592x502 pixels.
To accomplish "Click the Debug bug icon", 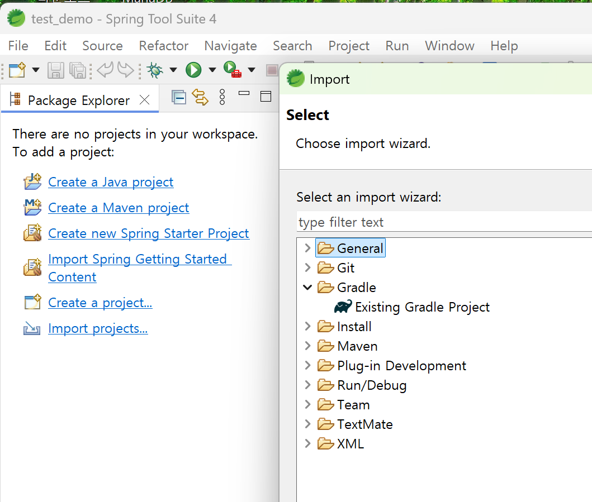I will tap(154, 70).
